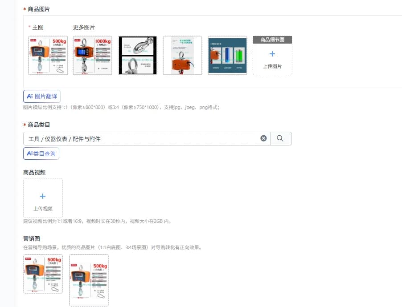This screenshot has height=307, width=402.
Task: Click the second taller 营销图 500kg thumbnail
Action: coord(89,280)
